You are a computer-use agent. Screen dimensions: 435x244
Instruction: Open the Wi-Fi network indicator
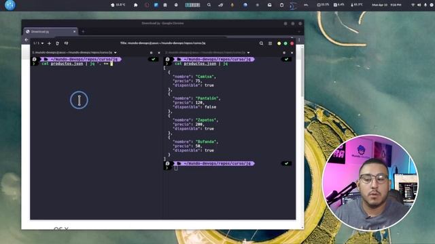click(x=413, y=5)
